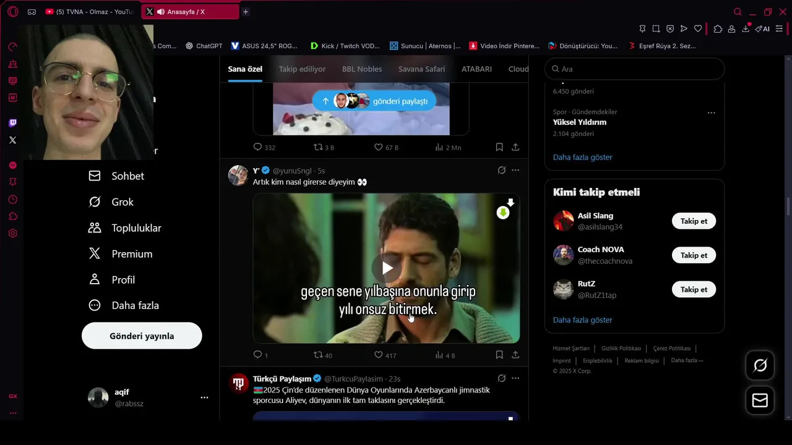Screen dimensions: 792x445
Task: Open the floating messages envelope button
Action: click(x=760, y=400)
